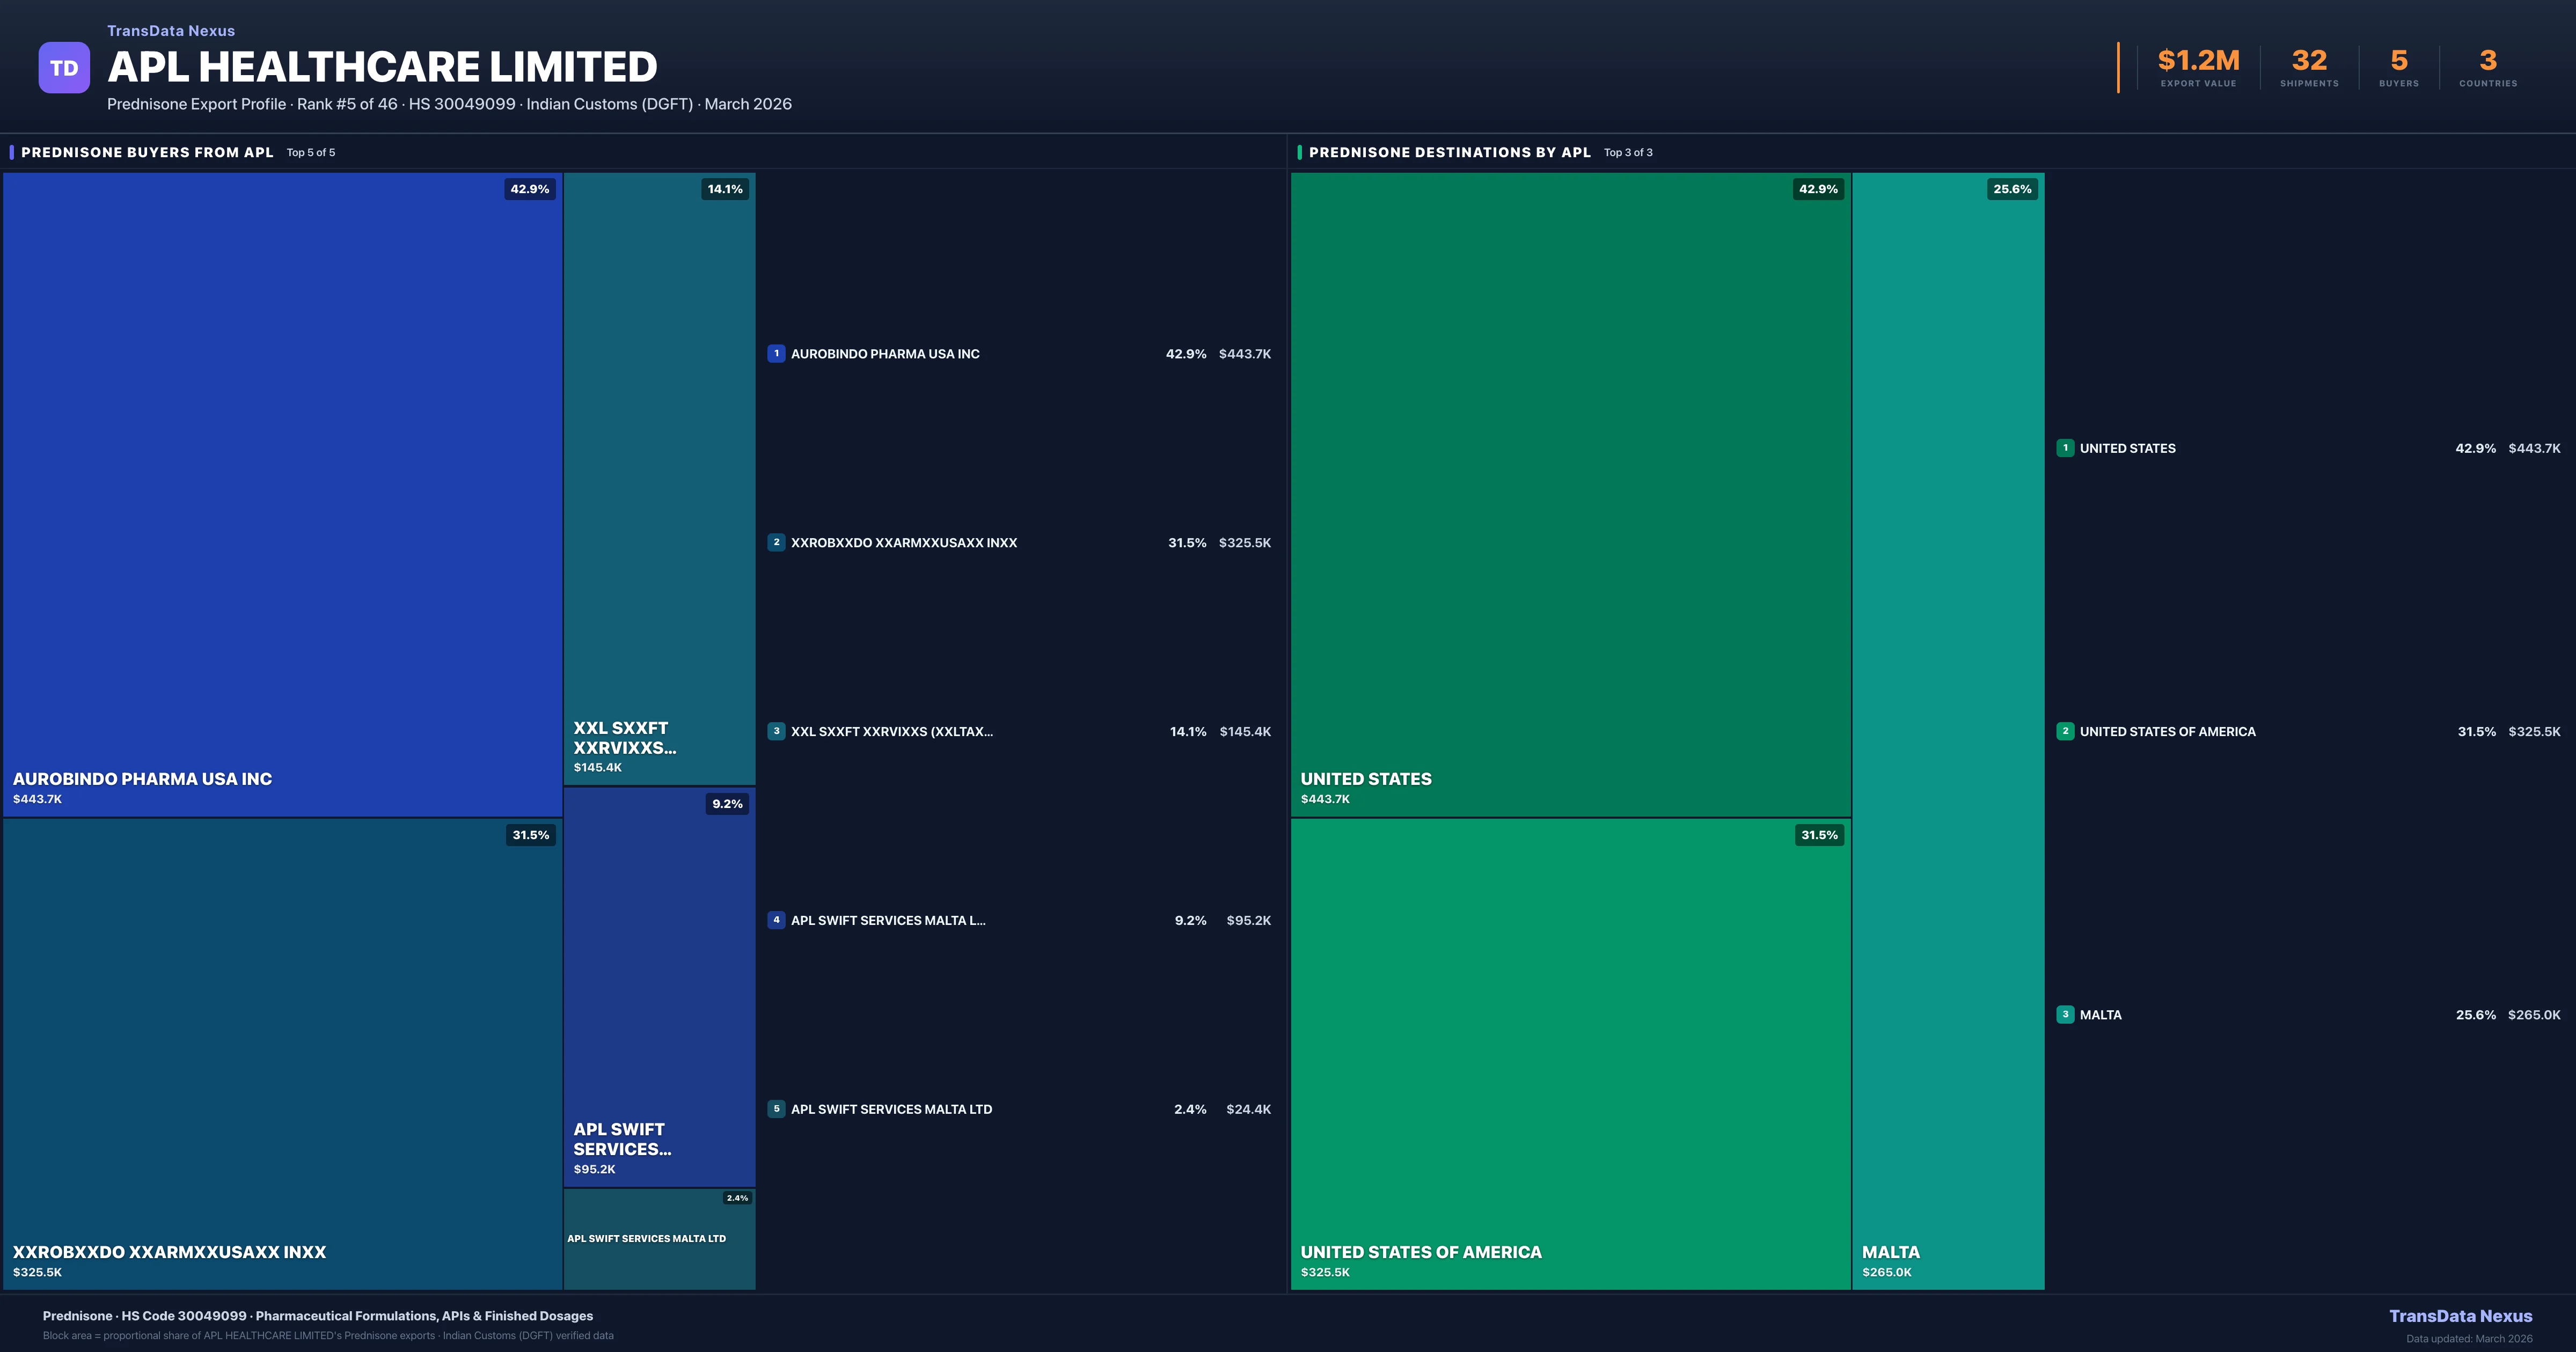Open the 9.2% APL SWIFT SERVICES detail
Viewport: 2576px width, 1352px height.
coord(727,804)
